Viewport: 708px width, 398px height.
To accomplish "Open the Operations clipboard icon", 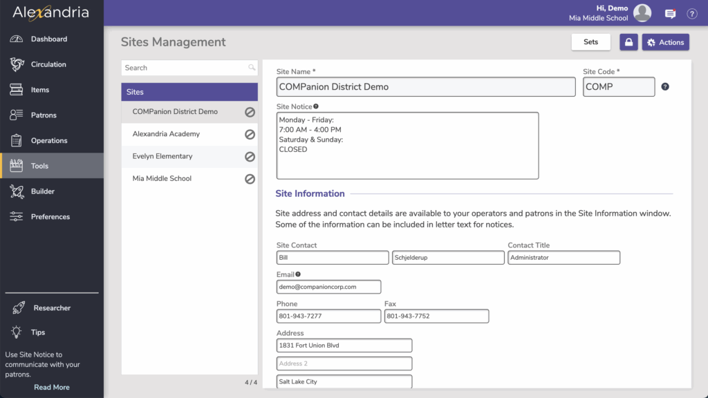I will tap(17, 140).
